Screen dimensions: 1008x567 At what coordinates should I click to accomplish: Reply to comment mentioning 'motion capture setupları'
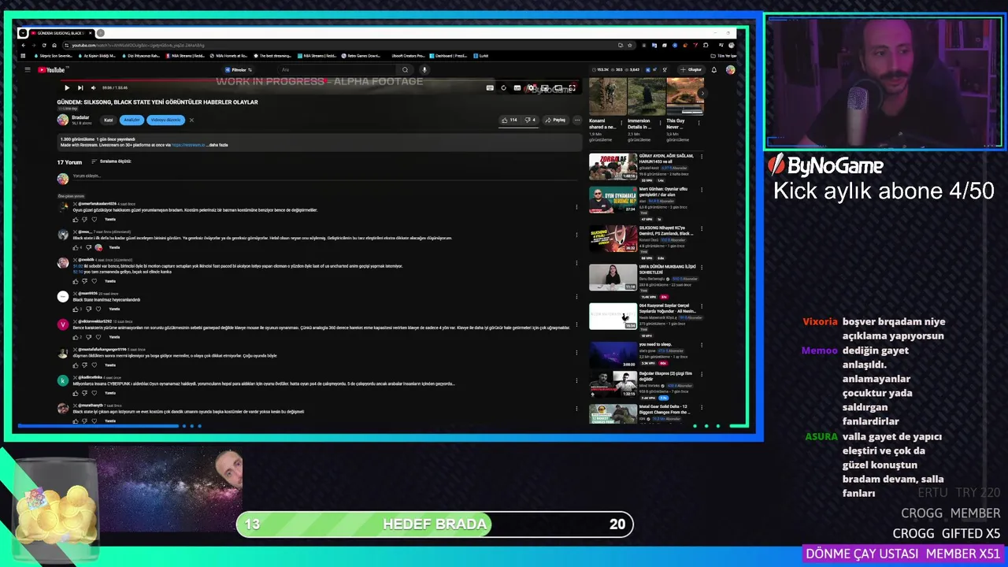click(110, 281)
